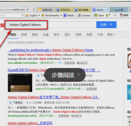Click the V3 verification icon
131x126 pixels.
(60, 63)
